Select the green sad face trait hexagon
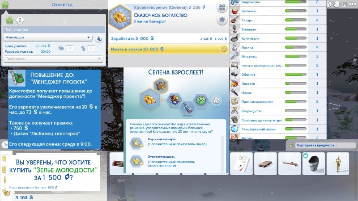The width and height of the screenshot is (358, 201). point(201,100)
